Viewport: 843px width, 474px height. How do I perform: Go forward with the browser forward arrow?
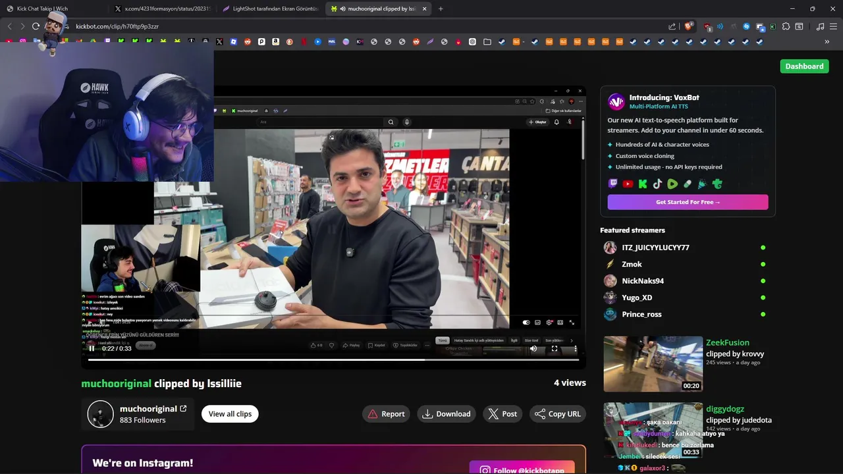point(22,26)
